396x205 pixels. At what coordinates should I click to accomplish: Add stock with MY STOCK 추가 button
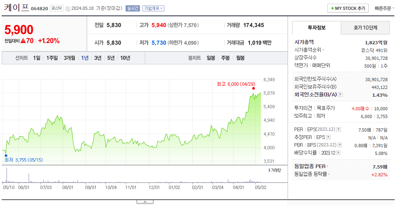348,8
